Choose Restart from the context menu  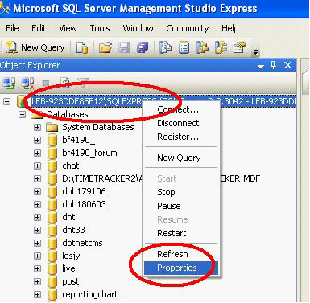point(181,233)
